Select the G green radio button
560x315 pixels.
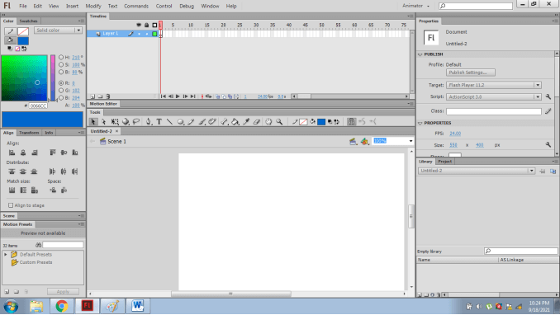click(x=61, y=90)
